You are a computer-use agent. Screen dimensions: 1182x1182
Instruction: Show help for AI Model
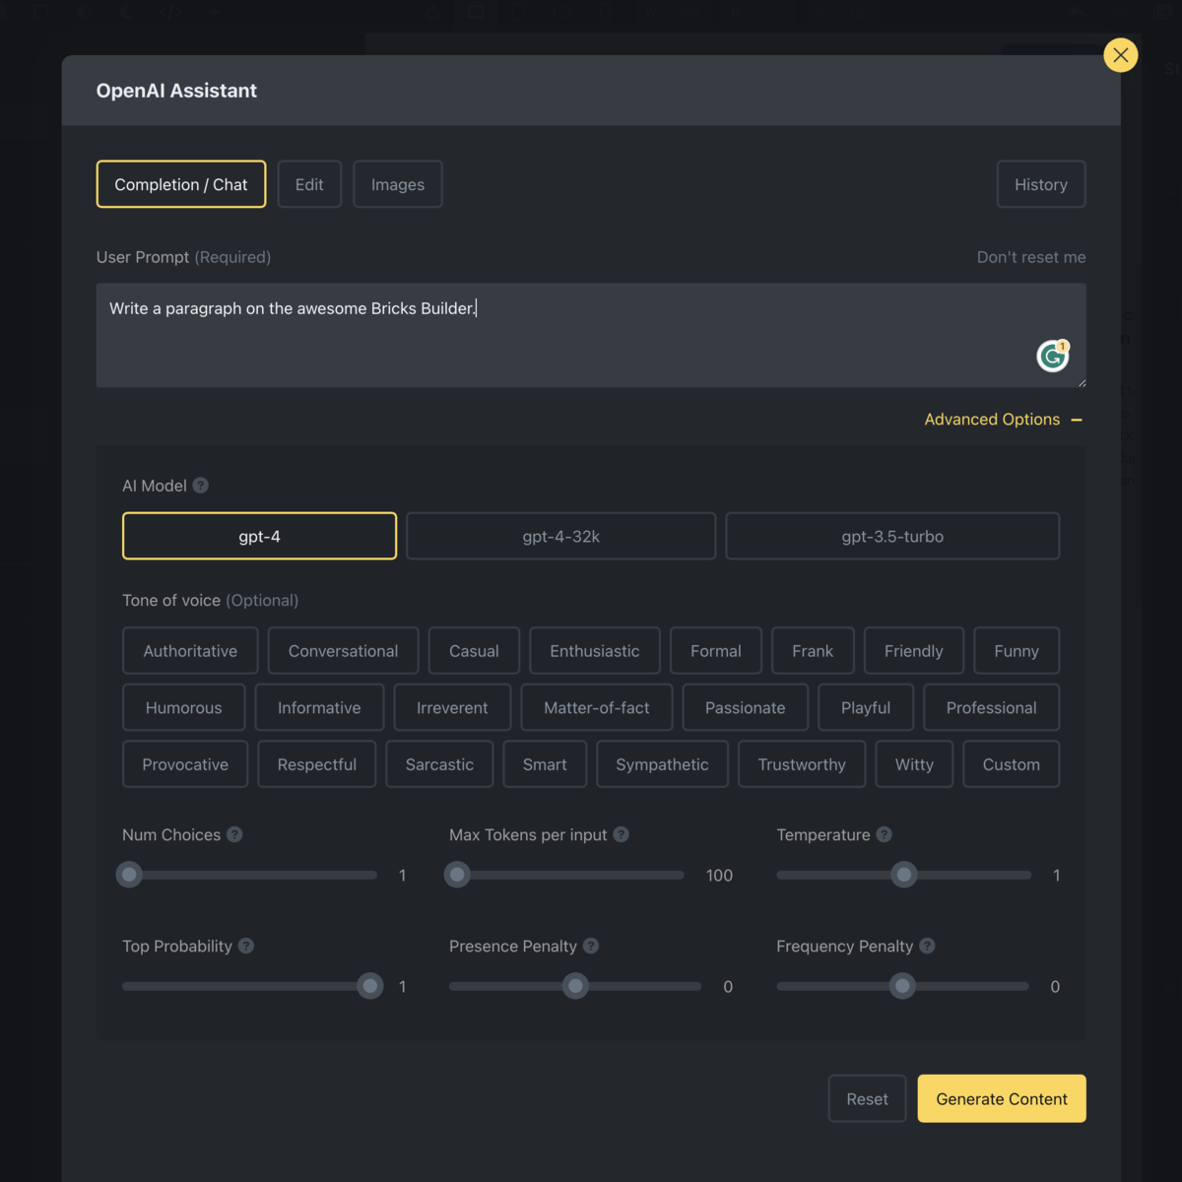click(x=201, y=486)
